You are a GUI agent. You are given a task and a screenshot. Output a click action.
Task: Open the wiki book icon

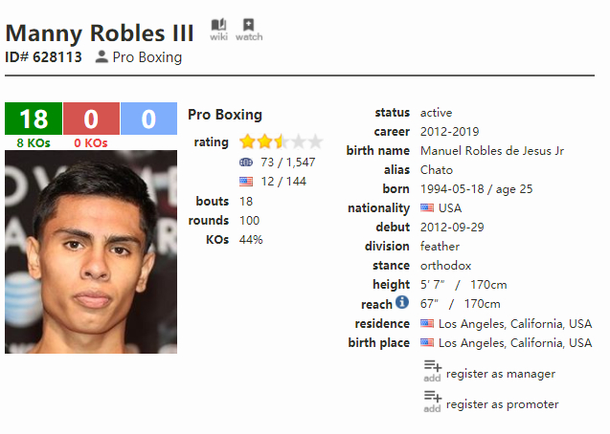point(219,26)
